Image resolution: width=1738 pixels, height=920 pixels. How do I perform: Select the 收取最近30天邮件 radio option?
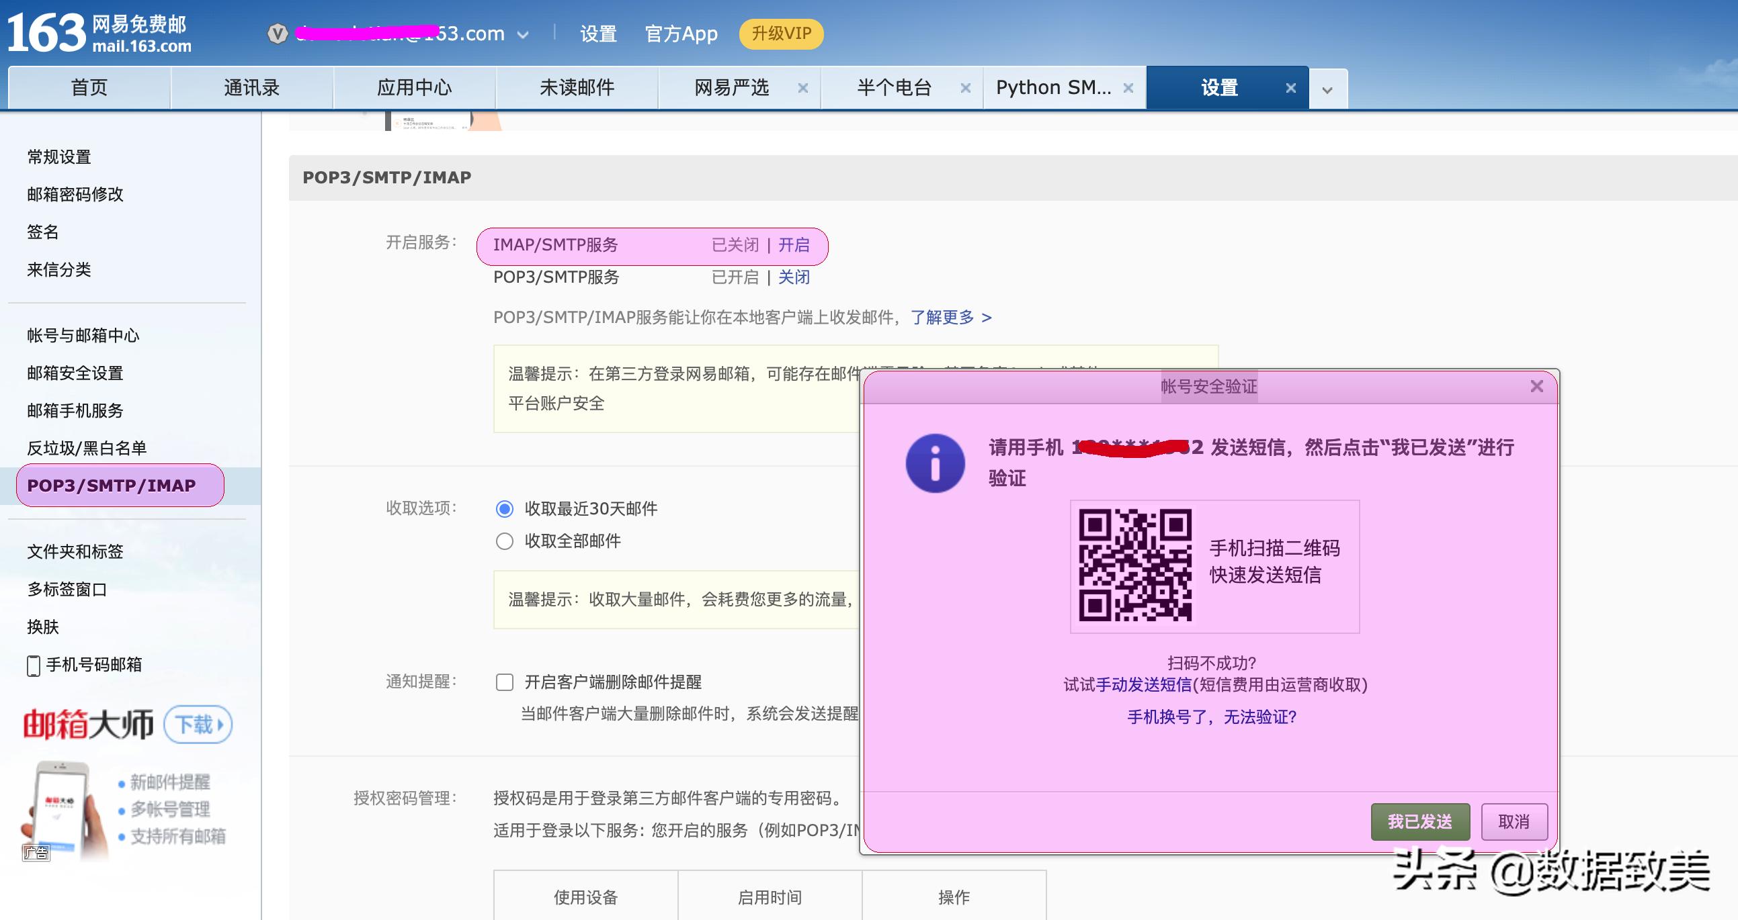pyautogui.click(x=504, y=510)
